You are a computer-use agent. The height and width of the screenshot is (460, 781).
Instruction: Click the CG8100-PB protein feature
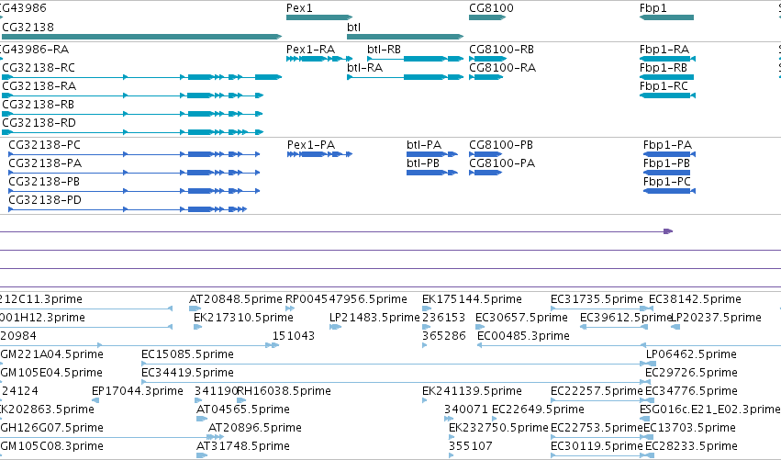(x=485, y=154)
